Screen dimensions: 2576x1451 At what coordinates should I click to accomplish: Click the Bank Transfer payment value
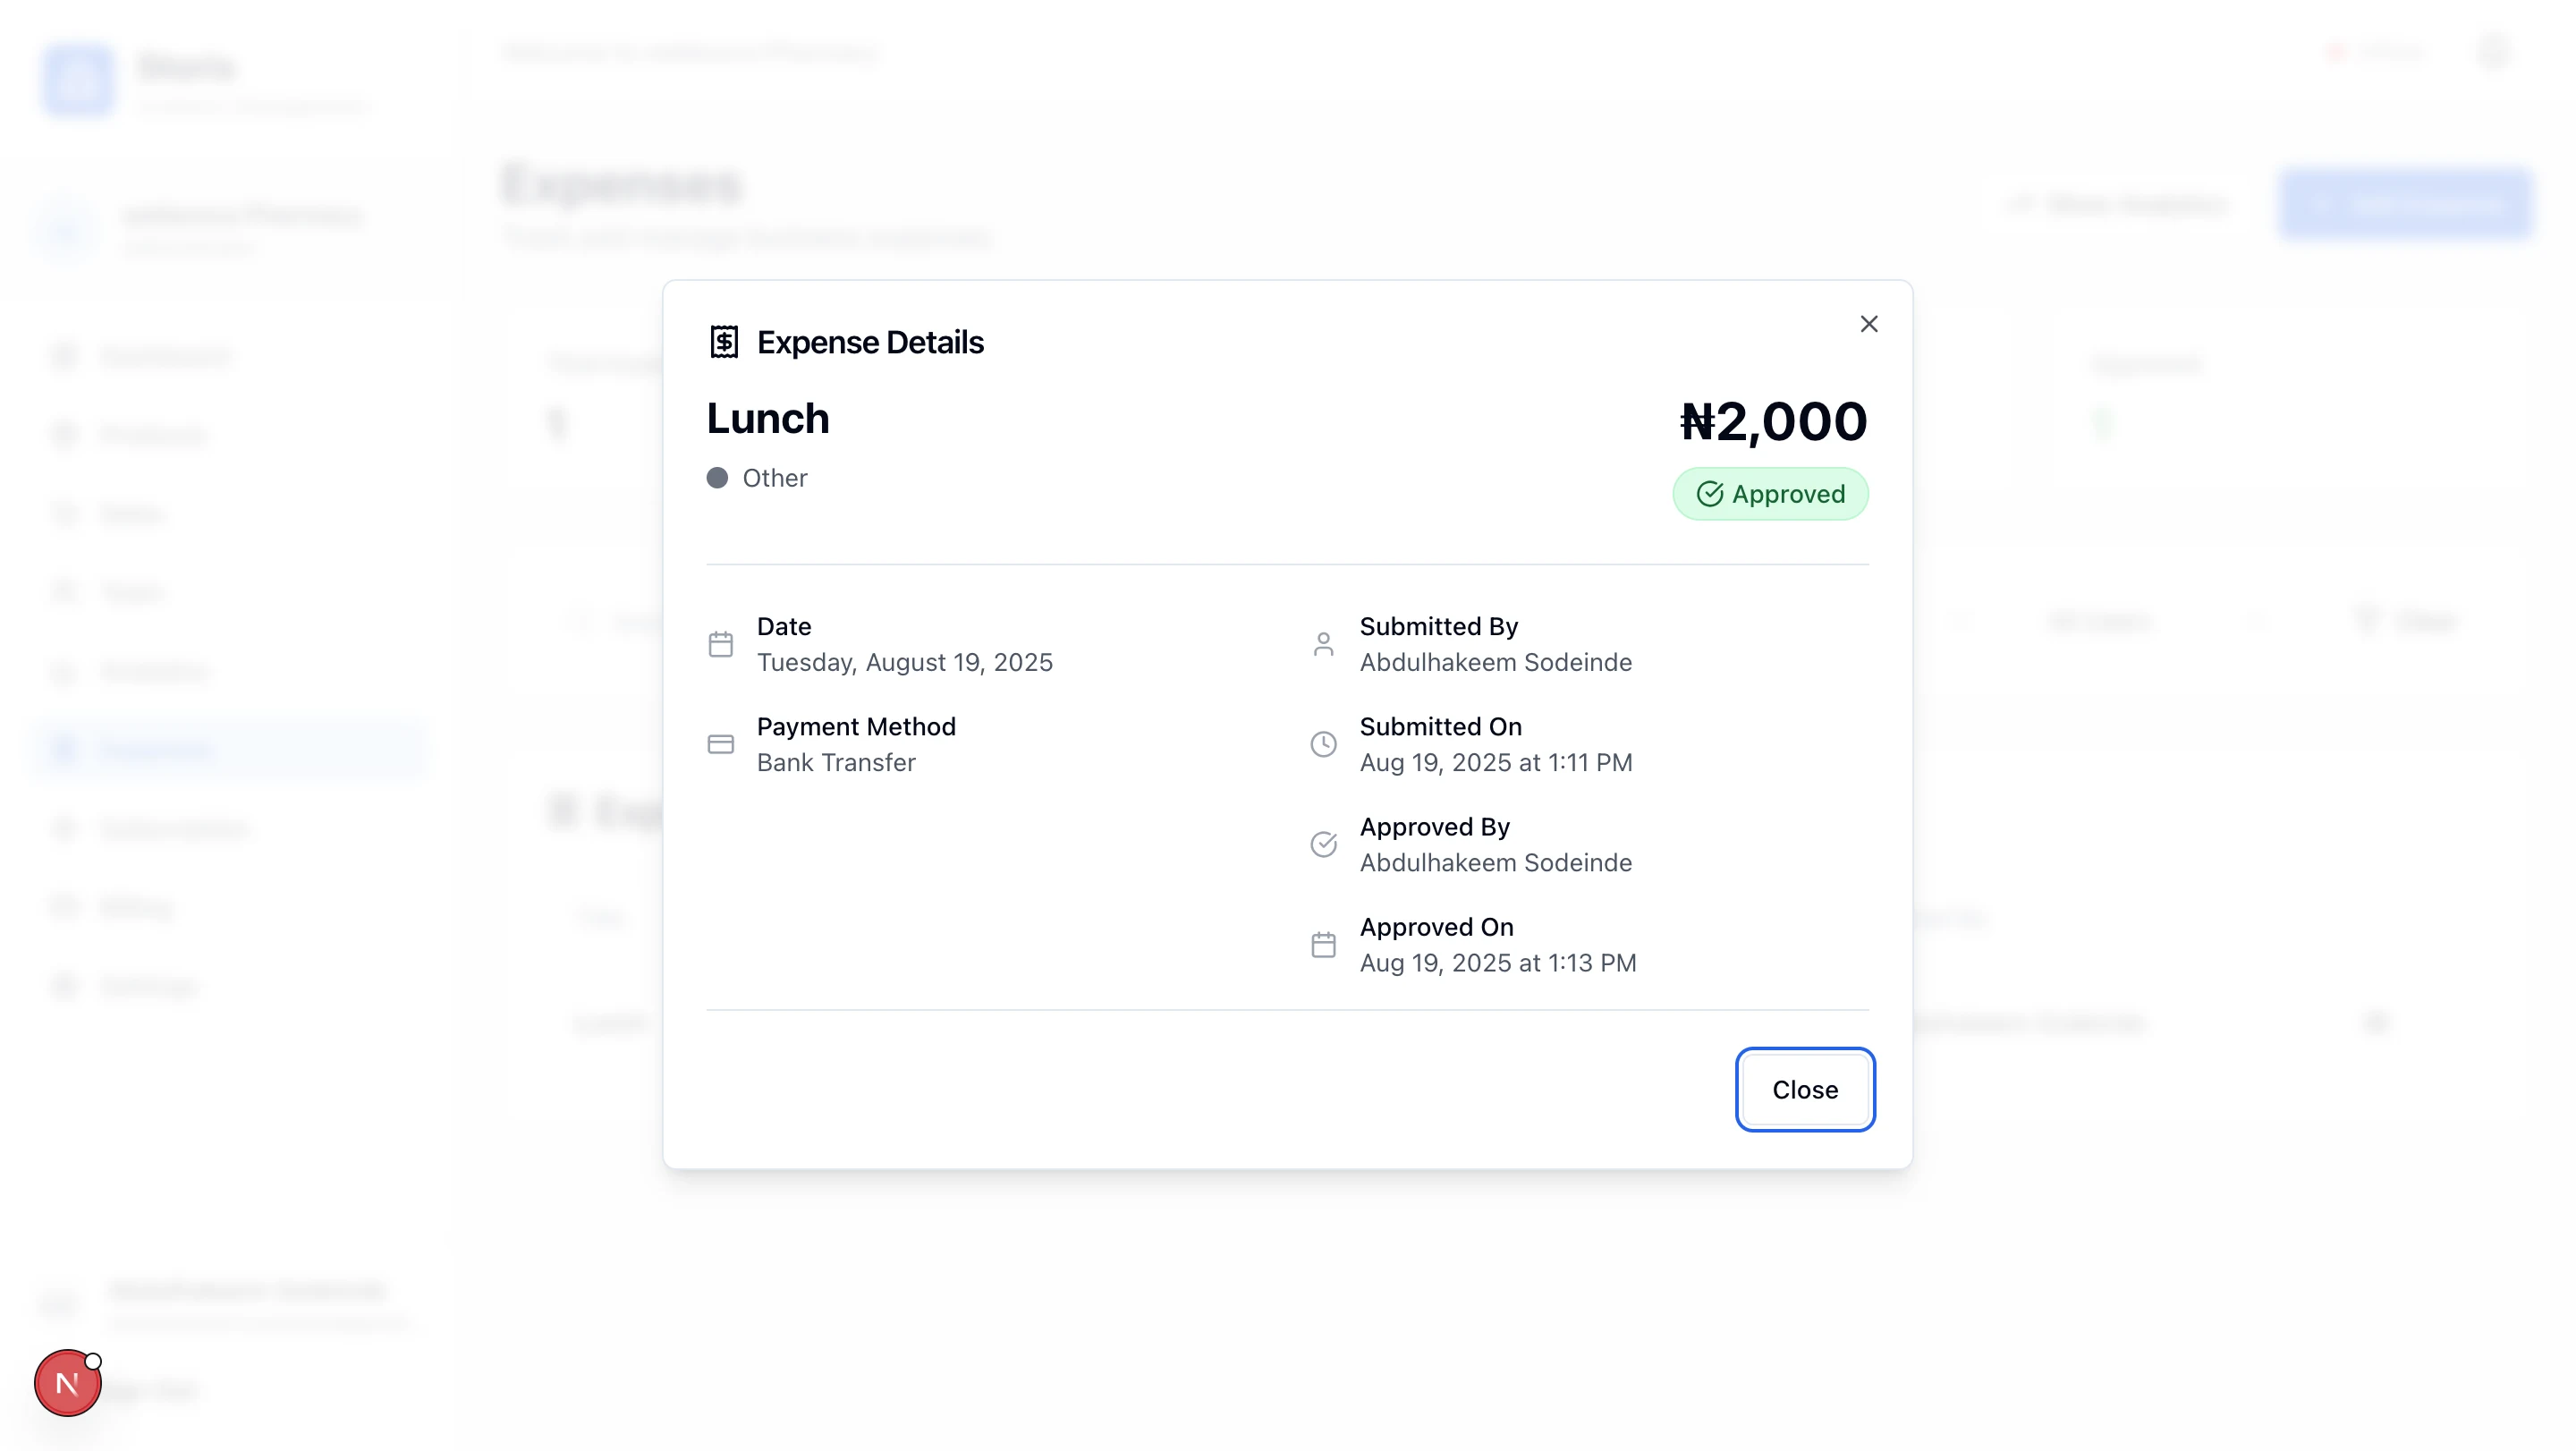[836, 762]
